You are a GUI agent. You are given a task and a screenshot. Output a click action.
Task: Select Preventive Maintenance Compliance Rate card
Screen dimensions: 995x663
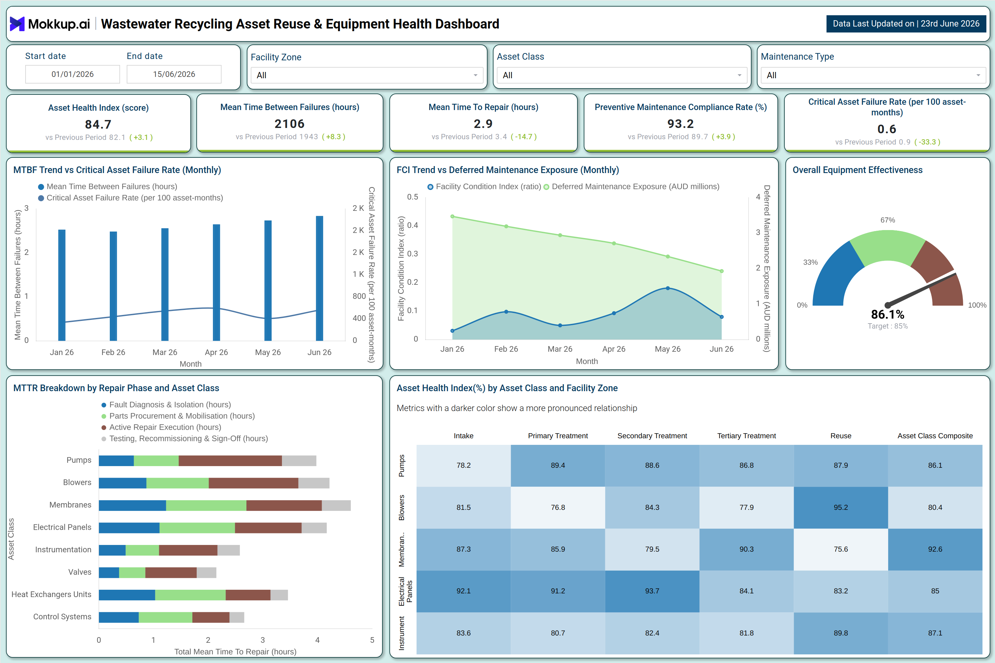pos(681,122)
